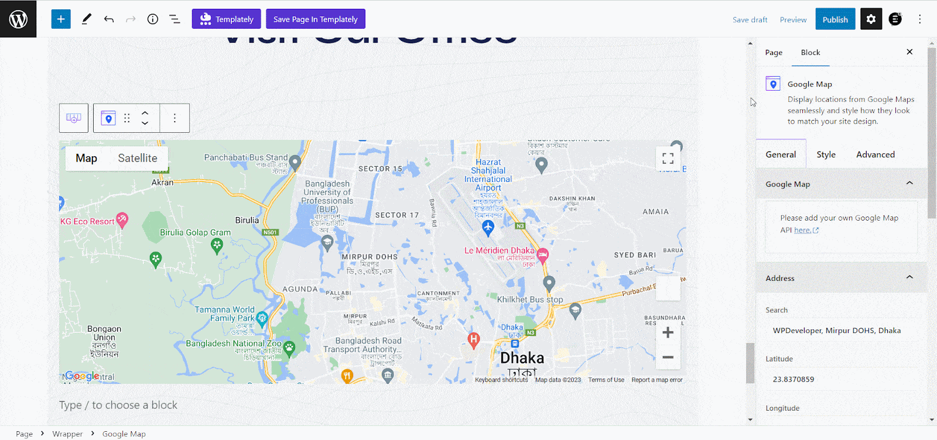
Task: Collapse the Google Map settings panel
Action: [x=909, y=183]
